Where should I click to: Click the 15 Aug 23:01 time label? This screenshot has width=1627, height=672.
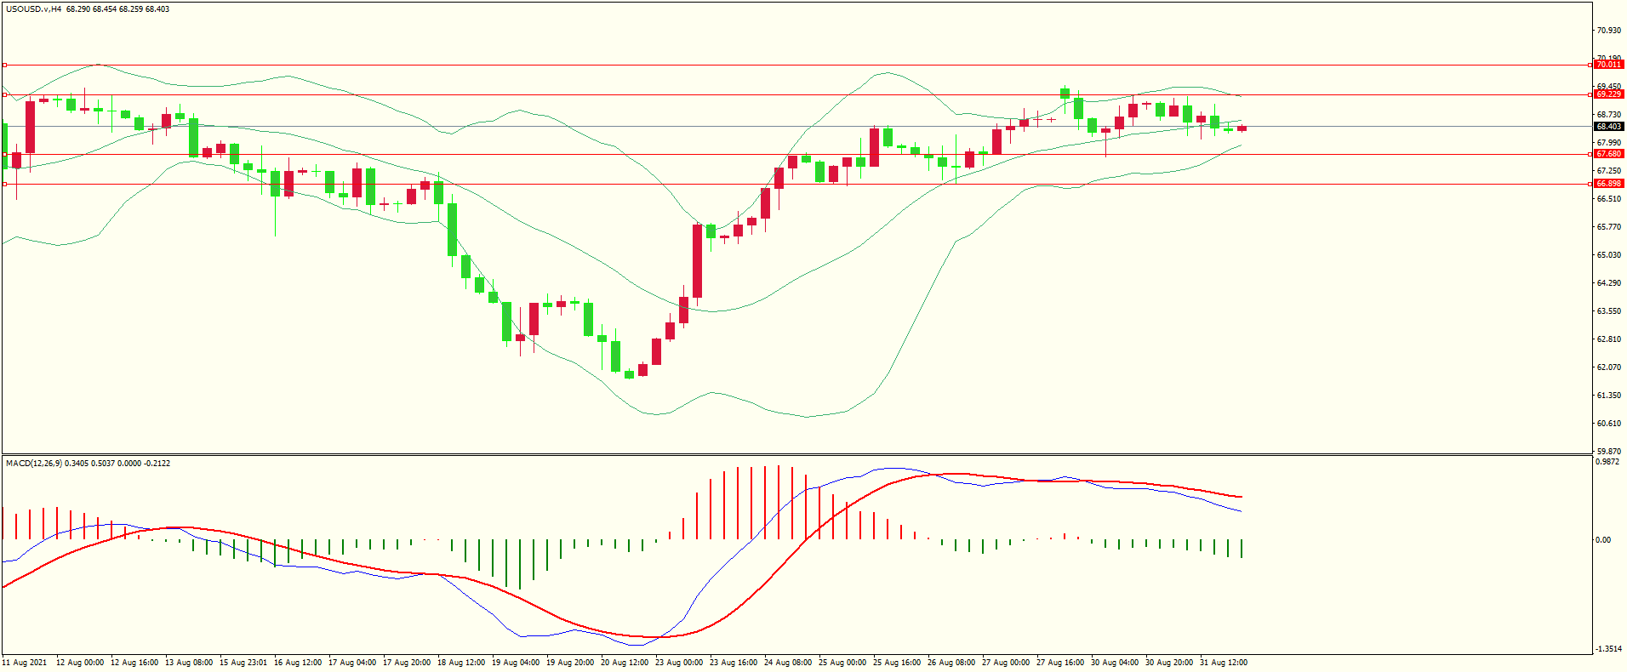(243, 663)
